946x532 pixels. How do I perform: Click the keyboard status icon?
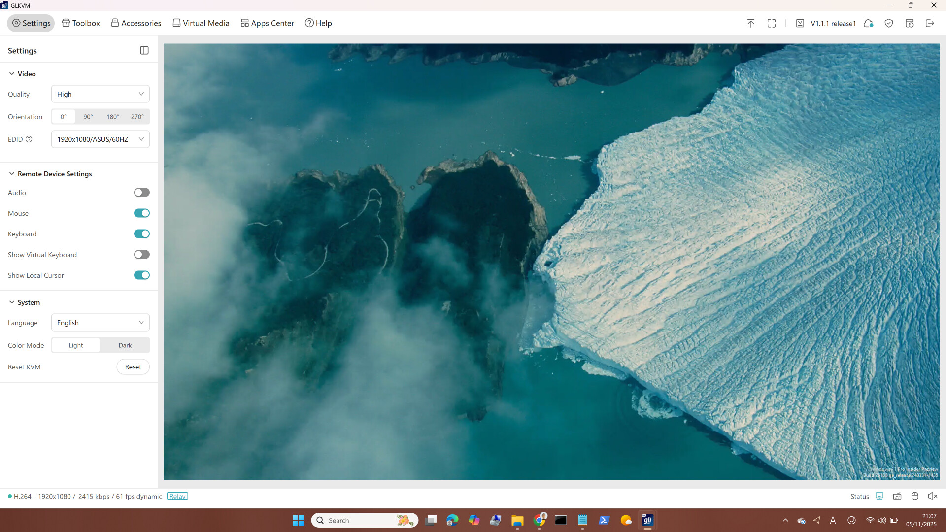coord(897,496)
